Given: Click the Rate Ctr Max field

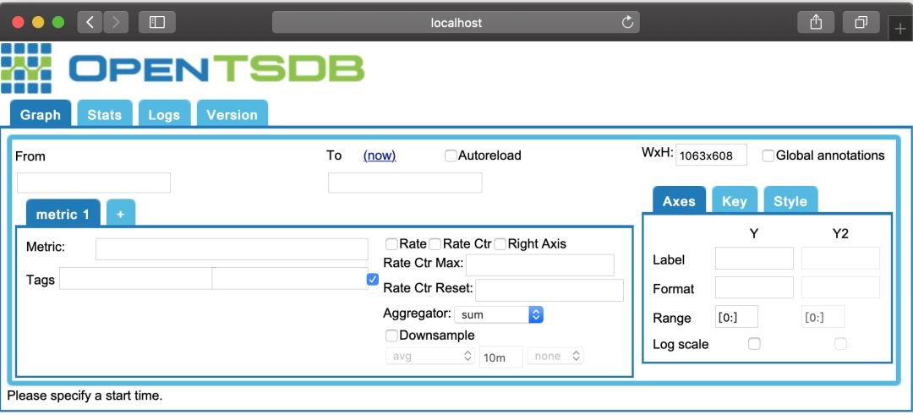Looking at the screenshot, I should [539, 265].
